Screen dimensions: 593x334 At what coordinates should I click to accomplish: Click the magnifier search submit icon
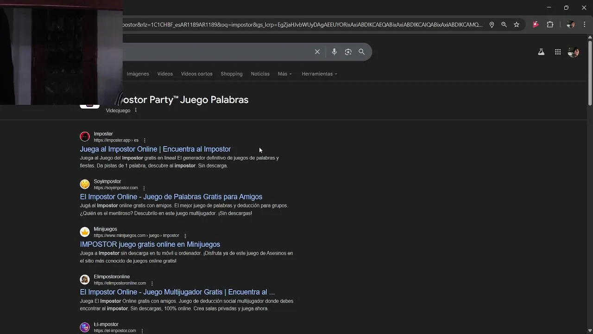(362, 52)
